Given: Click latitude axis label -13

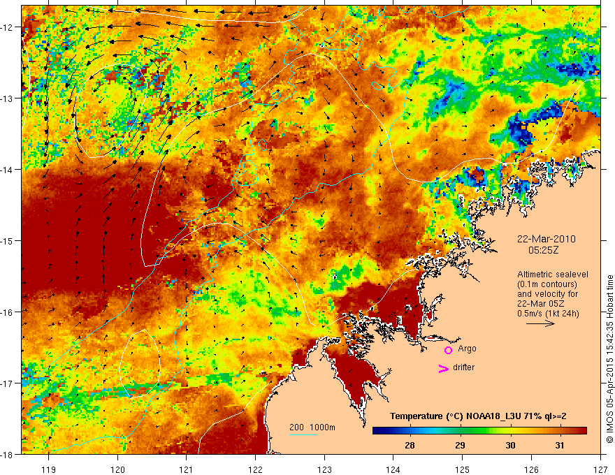Looking at the screenshot, I should pyautogui.click(x=7, y=98).
